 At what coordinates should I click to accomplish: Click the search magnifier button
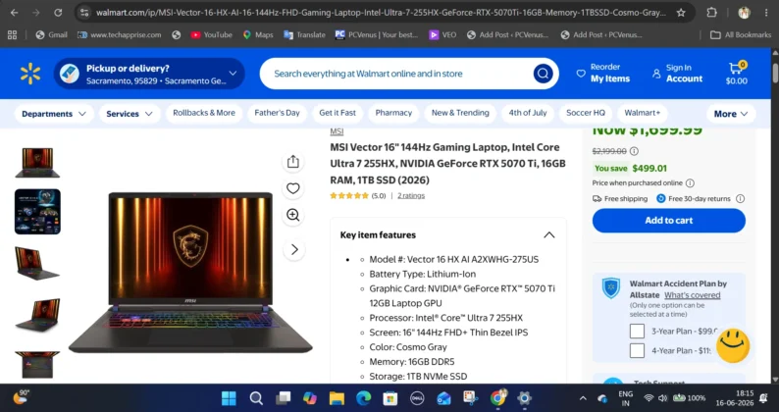tap(543, 74)
